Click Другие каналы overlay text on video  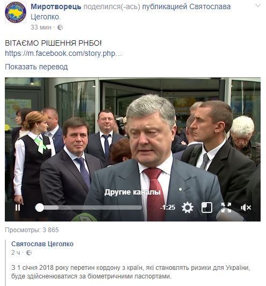[x=133, y=192]
